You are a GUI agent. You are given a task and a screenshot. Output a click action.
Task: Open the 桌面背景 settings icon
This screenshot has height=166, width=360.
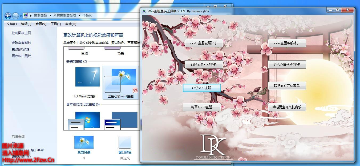pos(84,142)
